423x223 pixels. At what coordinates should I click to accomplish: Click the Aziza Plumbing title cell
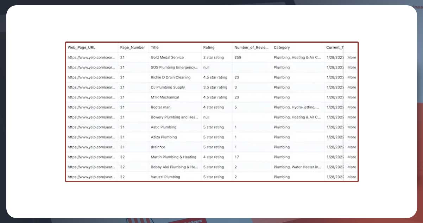pos(164,137)
